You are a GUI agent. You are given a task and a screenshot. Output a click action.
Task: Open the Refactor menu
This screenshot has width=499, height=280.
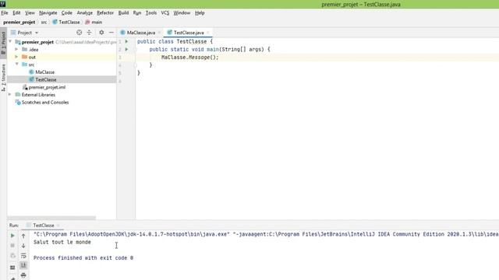pyautogui.click(x=105, y=13)
